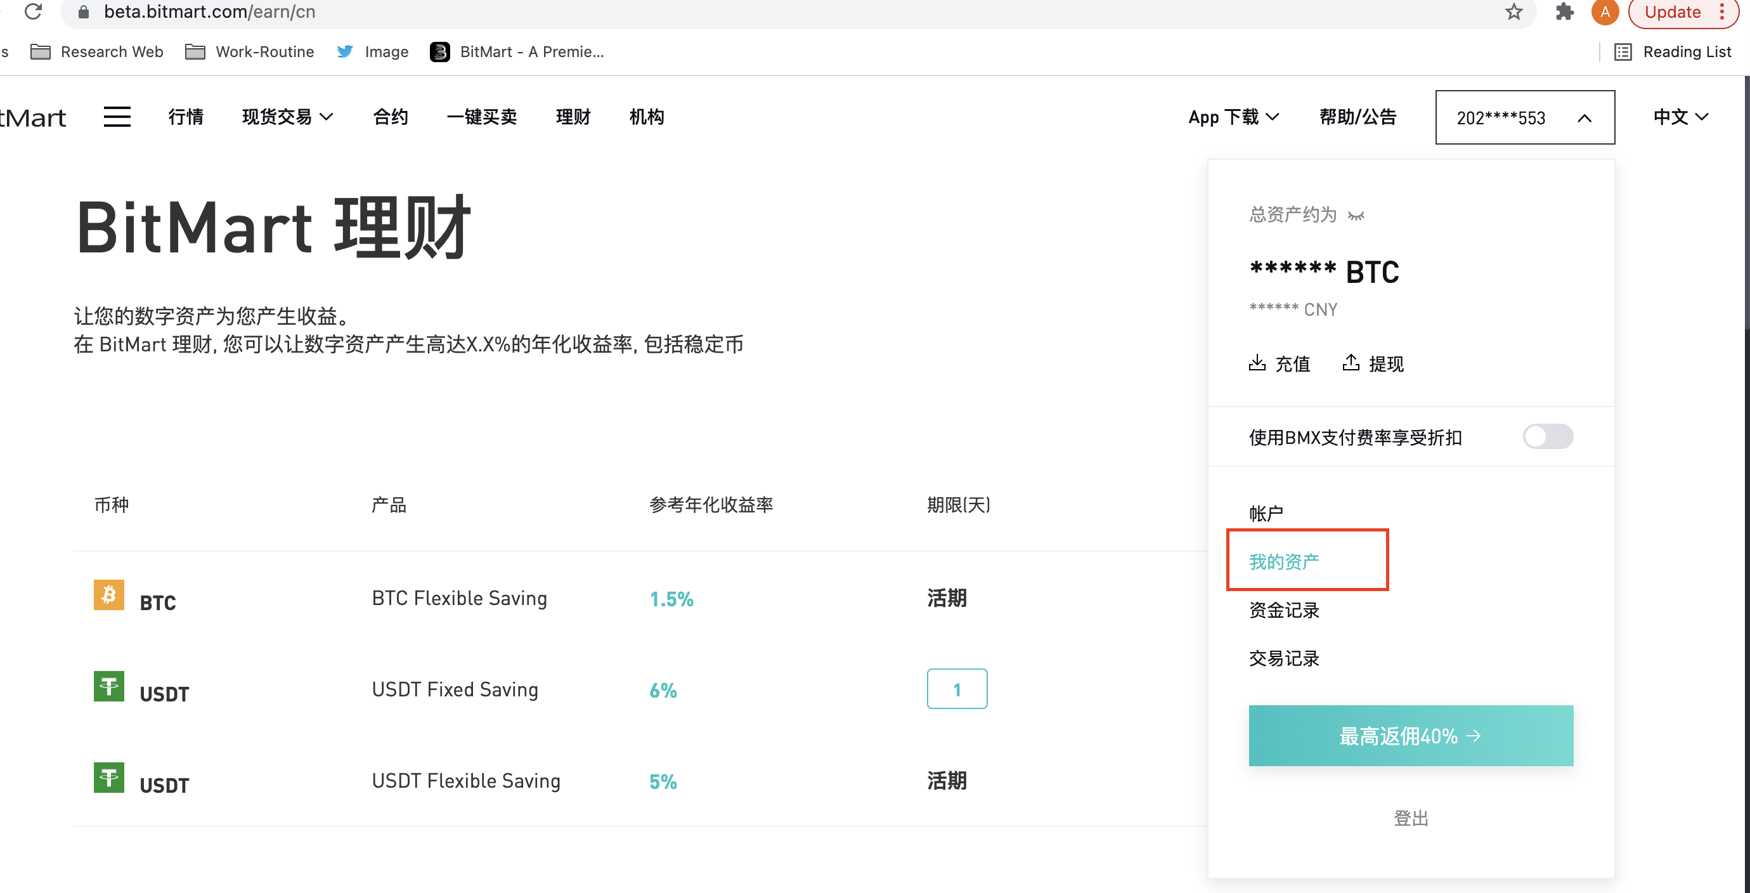Click USDT icon in Flexible Saving row
1750x893 pixels.
click(108, 778)
